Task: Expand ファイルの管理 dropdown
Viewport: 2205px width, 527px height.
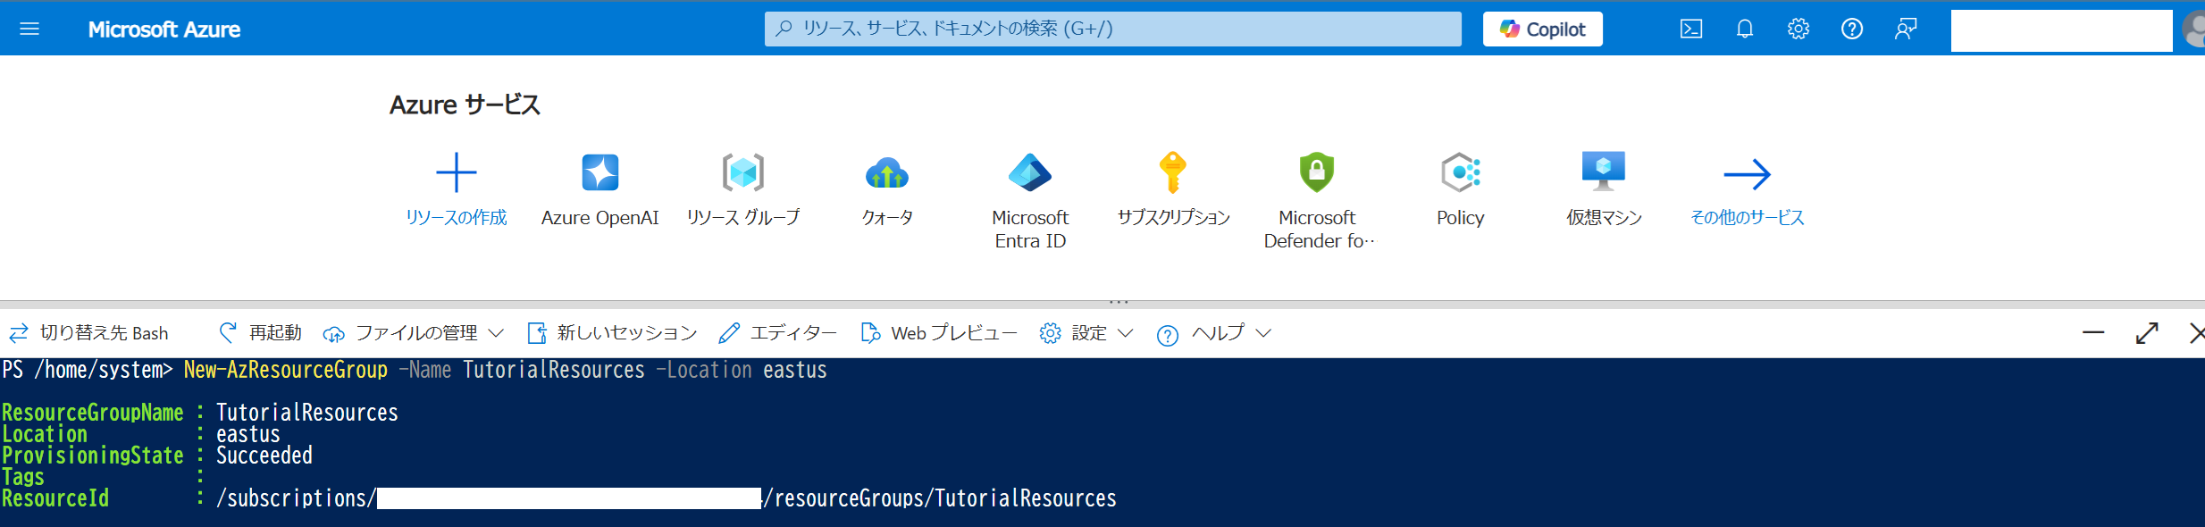Action: pyautogui.click(x=414, y=333)
